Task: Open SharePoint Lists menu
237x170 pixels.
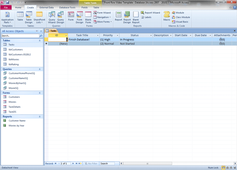Action: click(39, 17)
